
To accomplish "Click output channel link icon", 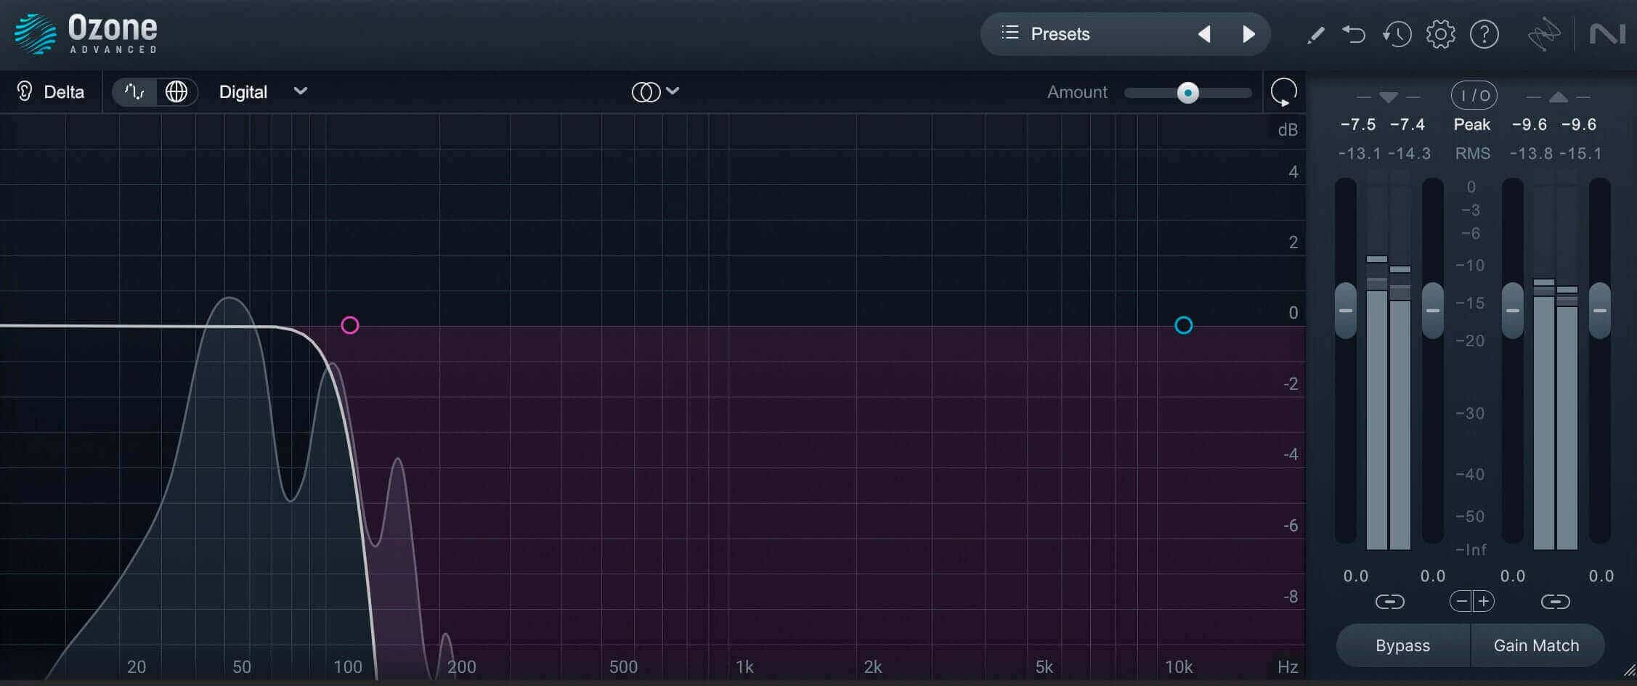I will point(1555,602).
